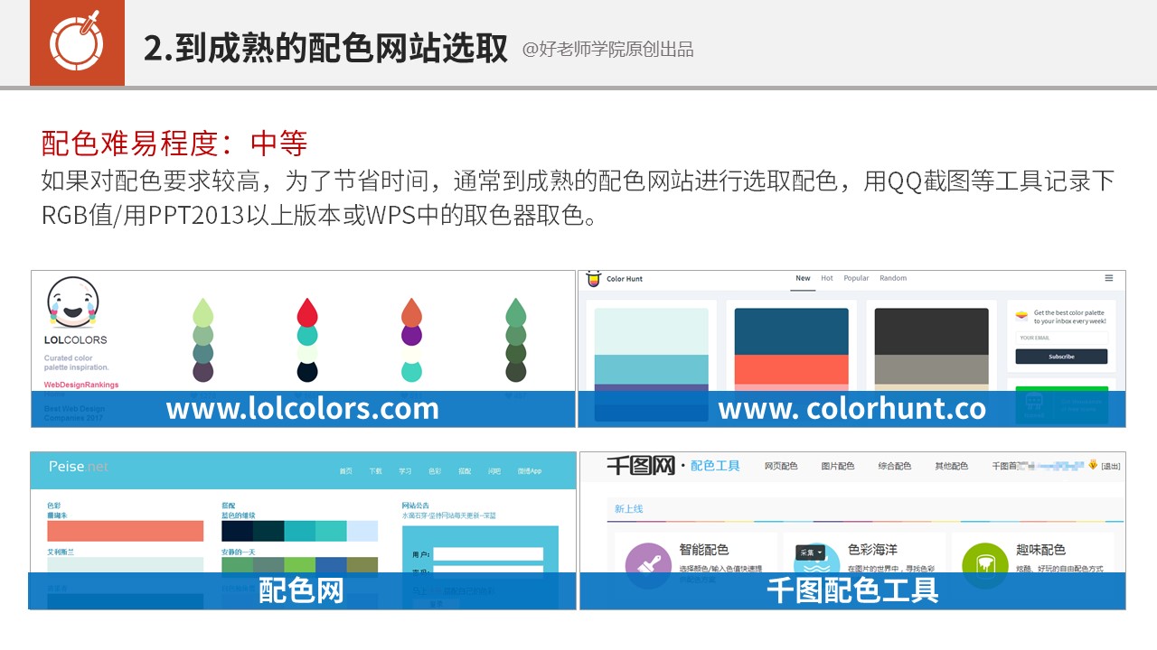Click the LOLCOLORS laughing face logo
Image resolution: width=1157 pixels, height=650 pixels.
72,302
